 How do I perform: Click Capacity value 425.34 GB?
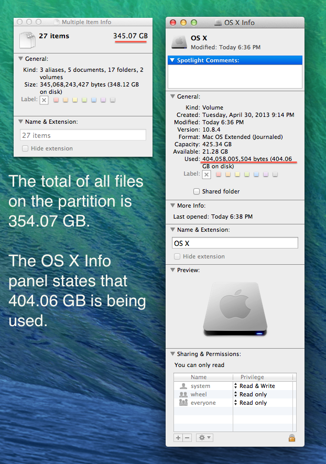(217, 144)
